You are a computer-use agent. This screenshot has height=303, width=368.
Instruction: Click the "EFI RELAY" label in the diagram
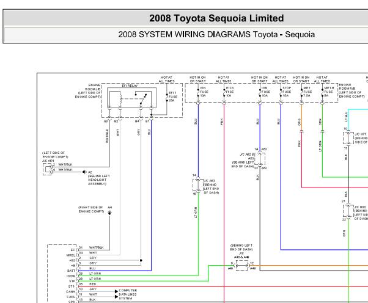pos(130,86)
